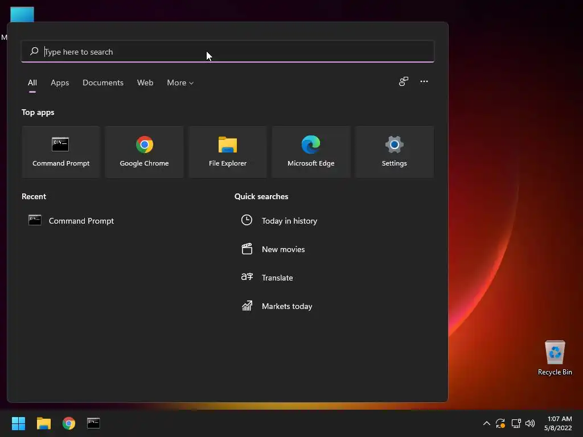Screen dimensions: 583x437
Task: Click the search magnifier icon
Action: pos(34,51)
